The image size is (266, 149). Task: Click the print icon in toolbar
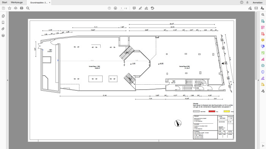click(x=22, y=8)
